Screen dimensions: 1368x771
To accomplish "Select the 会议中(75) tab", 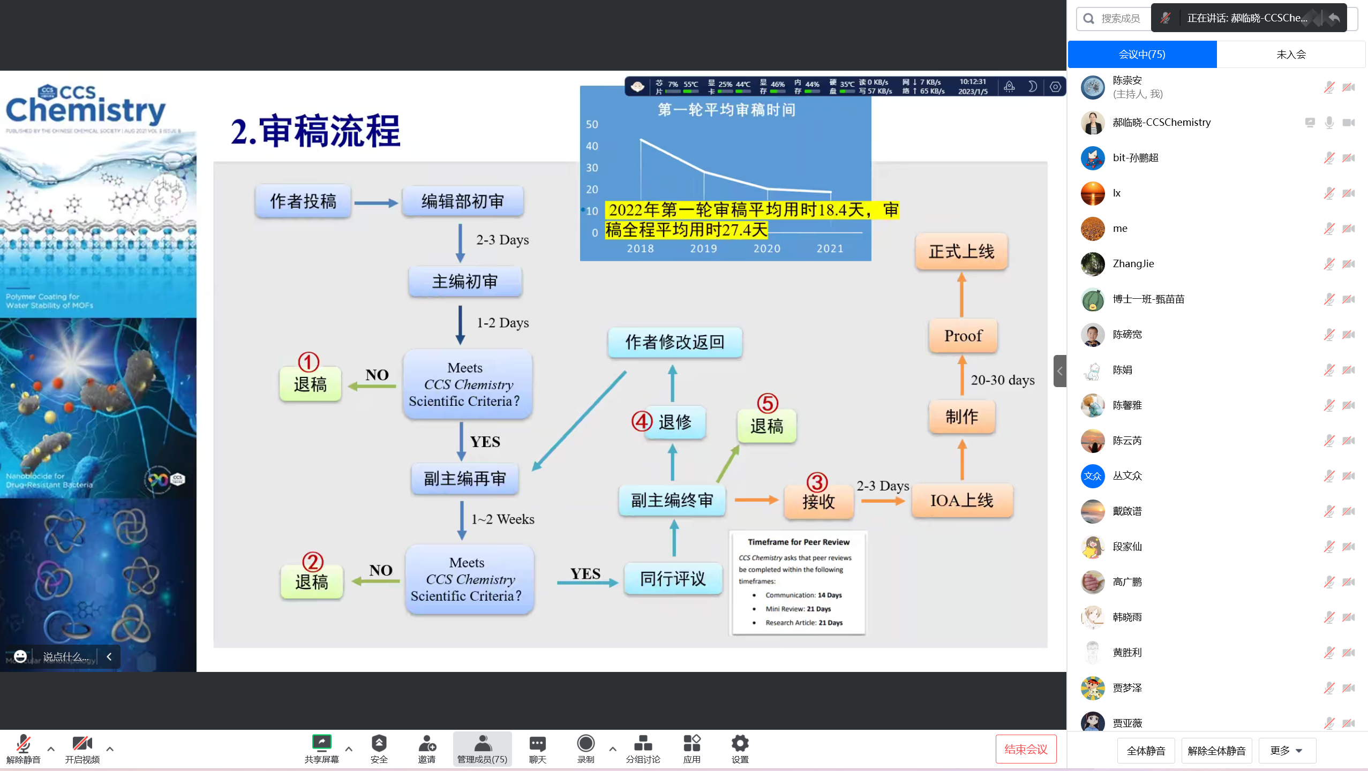I will (x=1142, y=54).
